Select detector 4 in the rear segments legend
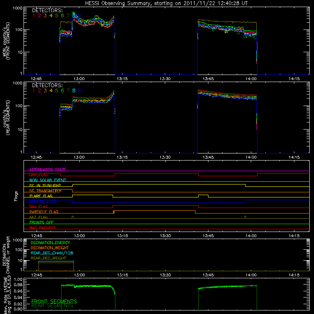Image resolution: width=314 pixels, height=314 pixels. pyautogui.click(x=51, y=91)
